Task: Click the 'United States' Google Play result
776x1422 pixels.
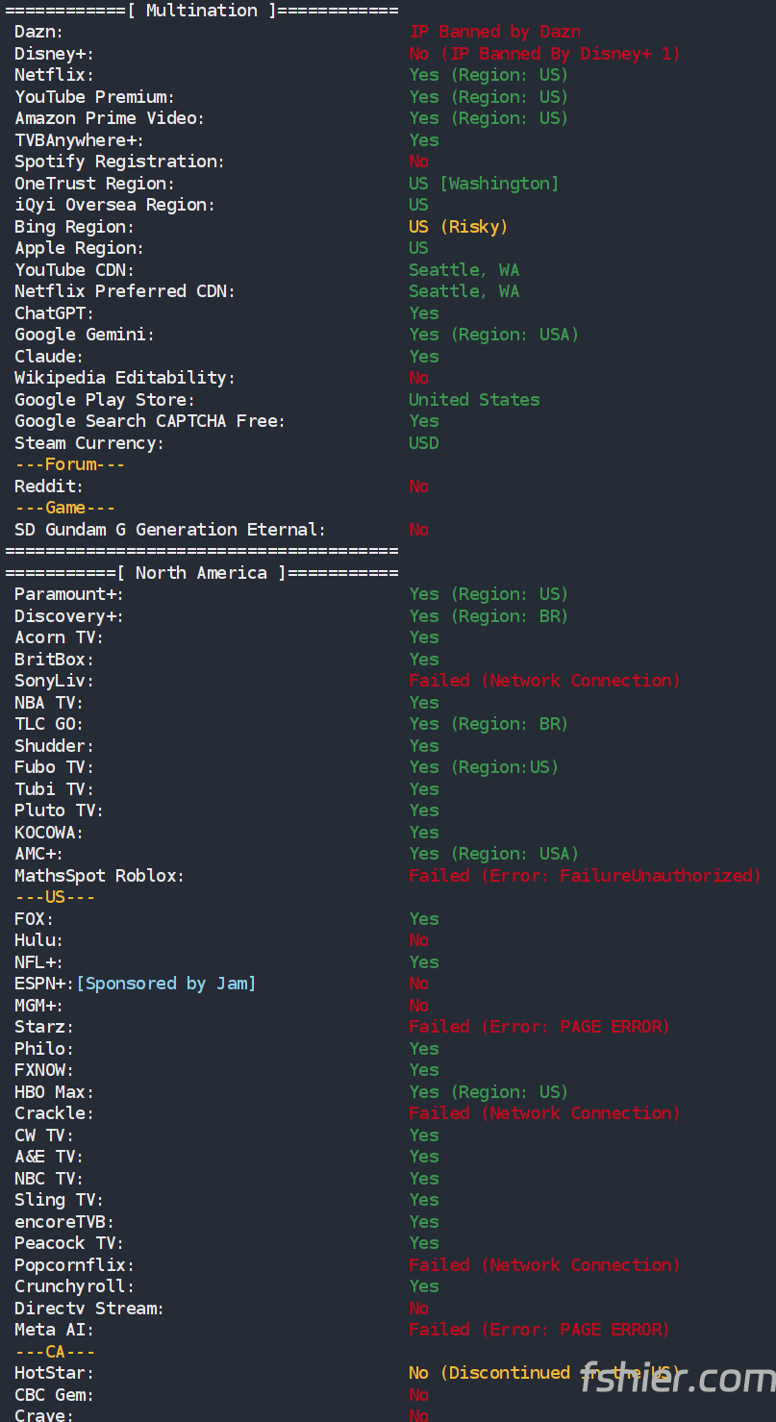Action: pos(474,400)
